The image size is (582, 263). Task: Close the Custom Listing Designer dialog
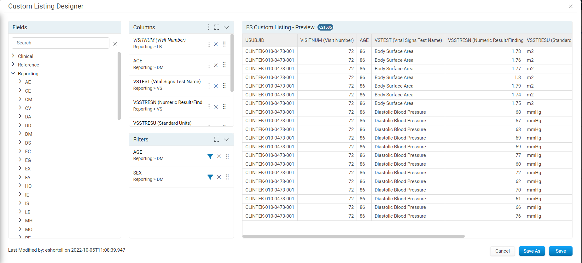[571, 6]
